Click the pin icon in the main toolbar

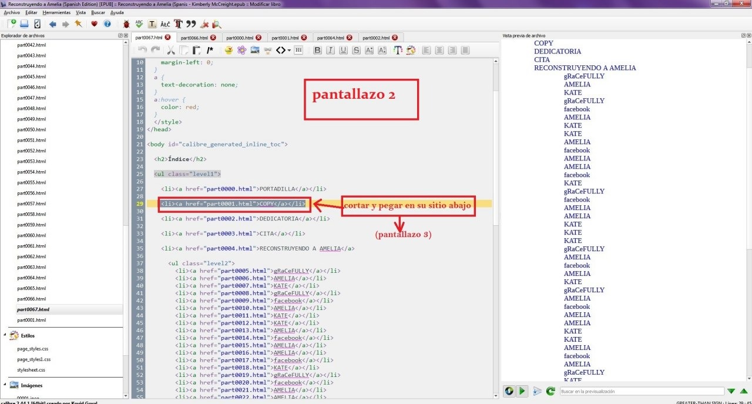pyautogui.click(x=78, y=24)
